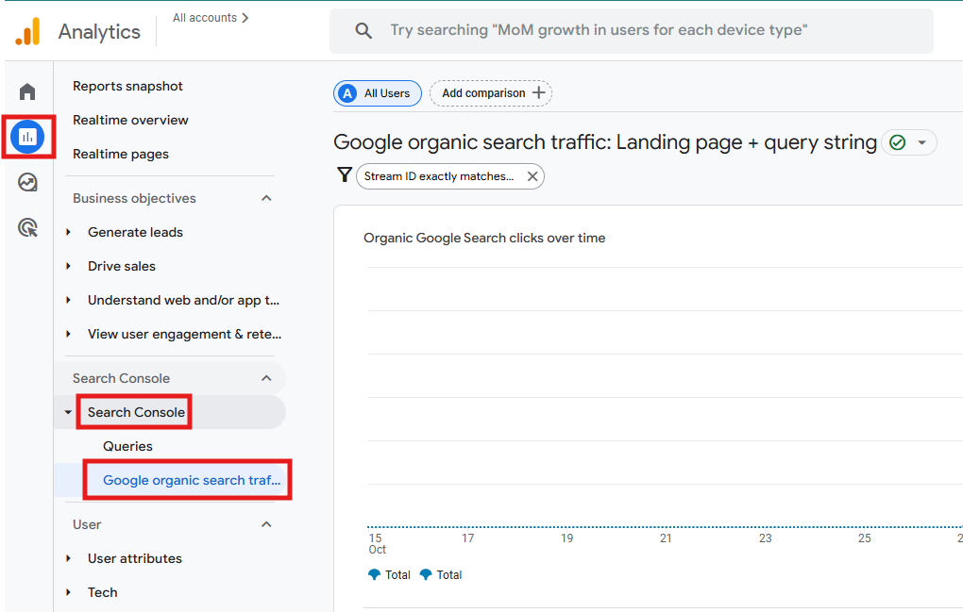This screenshot has height=612, width=963.
Task: Open the Queries report
Action: click(x=127, y=446)
